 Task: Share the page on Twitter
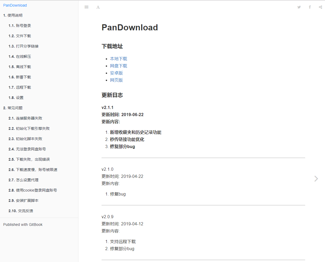(299, 7)
